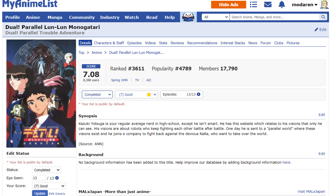Click Anime breadcrumb link
Viewport: 330px width, 196px height.
coord(97,53)
